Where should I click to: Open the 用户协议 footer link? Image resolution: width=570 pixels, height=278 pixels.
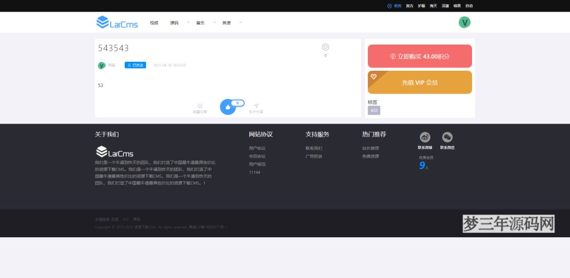(x=257, y=148)
